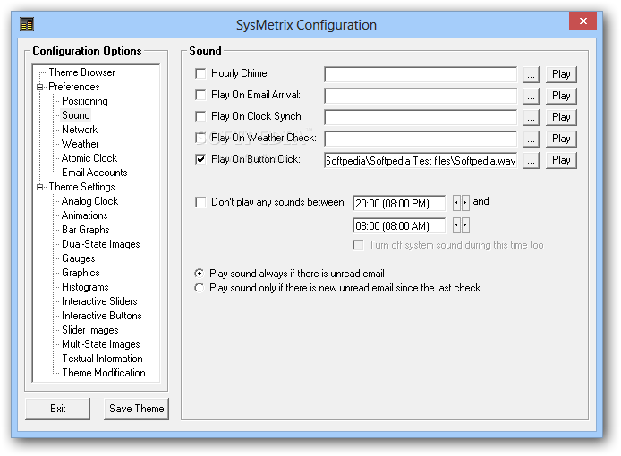Enable Play On Weather Check checkbox

point(200,138)
